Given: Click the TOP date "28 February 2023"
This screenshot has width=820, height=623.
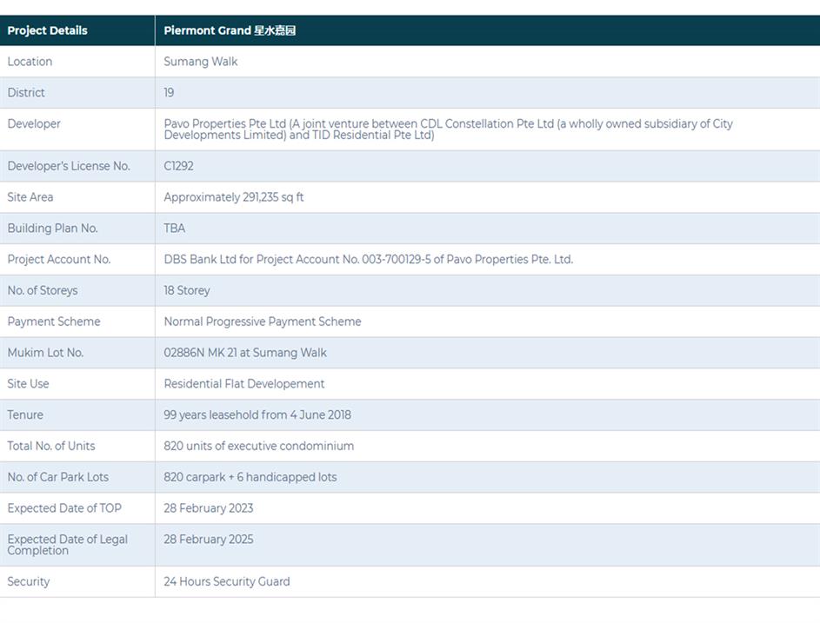Looking at the screenshot, I should (x=209, y=508).
